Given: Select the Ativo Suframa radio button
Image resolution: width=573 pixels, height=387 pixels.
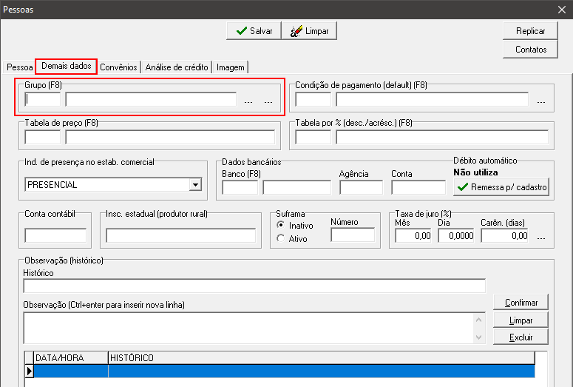Looking at the screenshot, I should tap(281, 238).
